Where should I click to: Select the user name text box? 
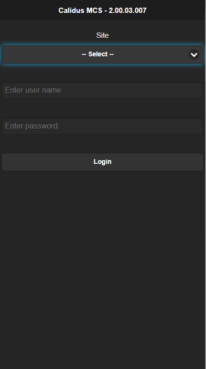102,90
